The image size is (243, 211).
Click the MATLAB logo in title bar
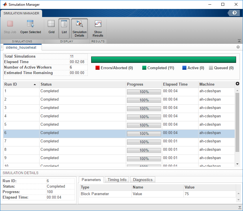click(x=5, y=5)
